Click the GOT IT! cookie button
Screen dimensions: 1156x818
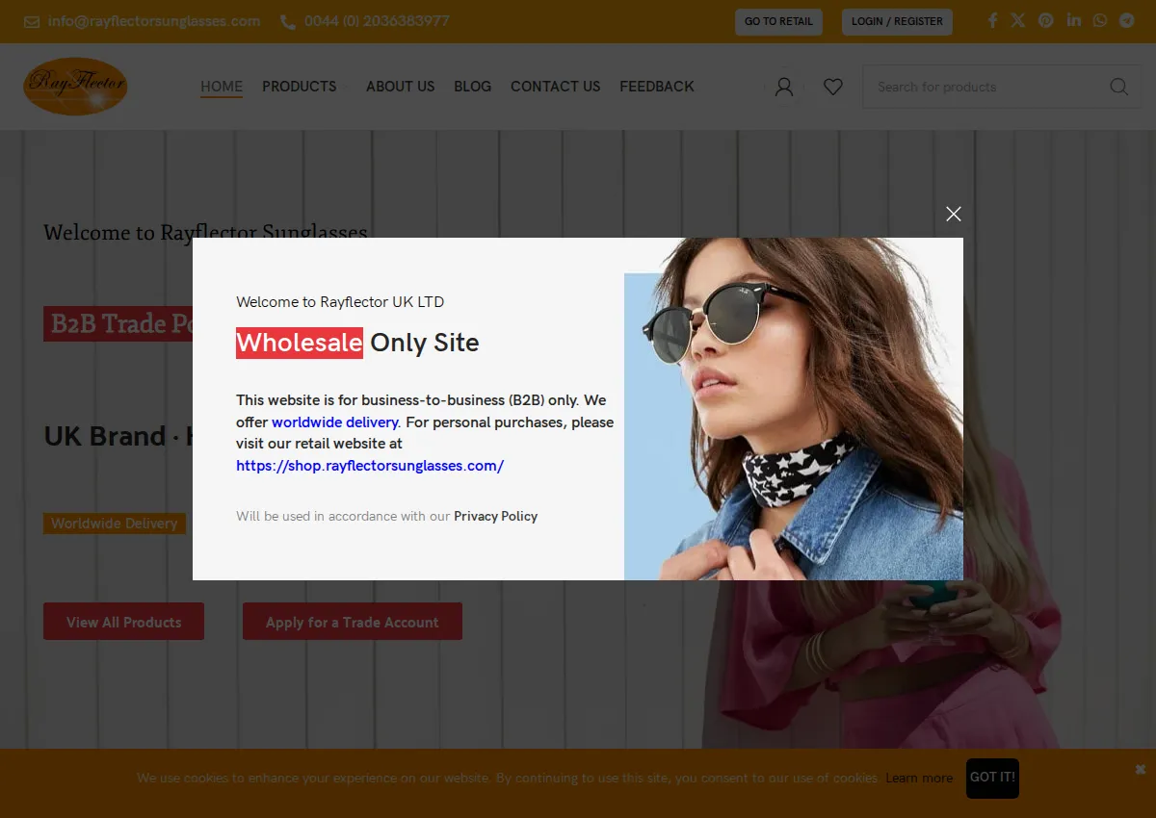coord(992,778)
